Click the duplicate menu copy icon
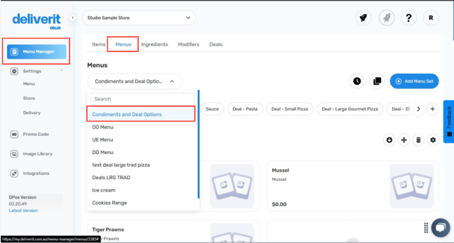Image resolution: width=454 pixels, height=243 pixels. (377, 81)
